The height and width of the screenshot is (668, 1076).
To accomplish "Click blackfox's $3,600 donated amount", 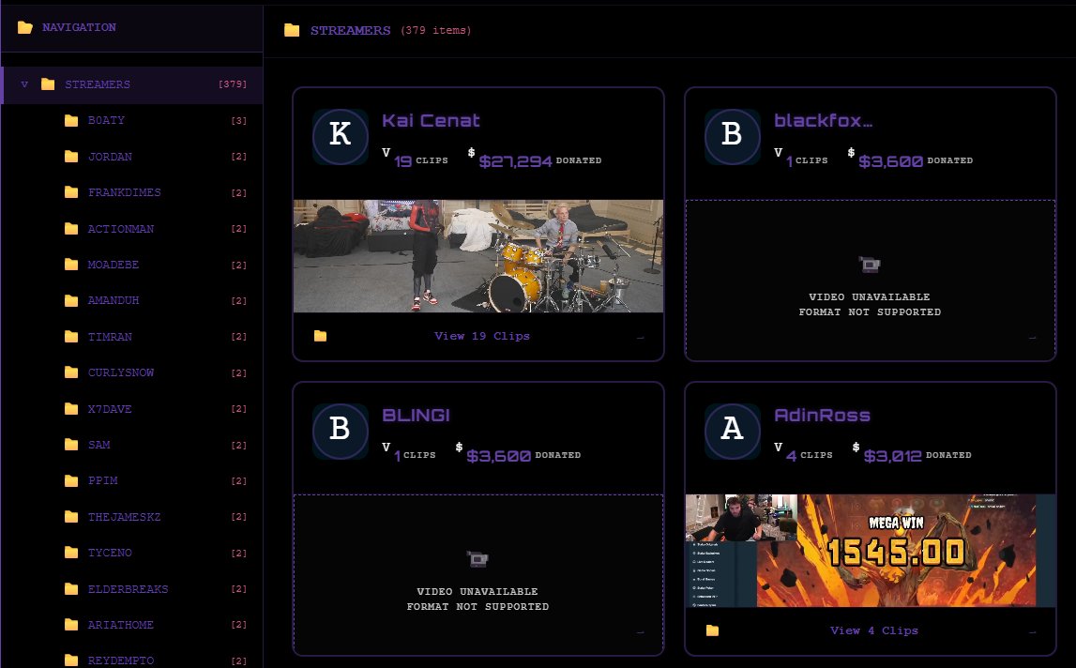I will [890, 161].
